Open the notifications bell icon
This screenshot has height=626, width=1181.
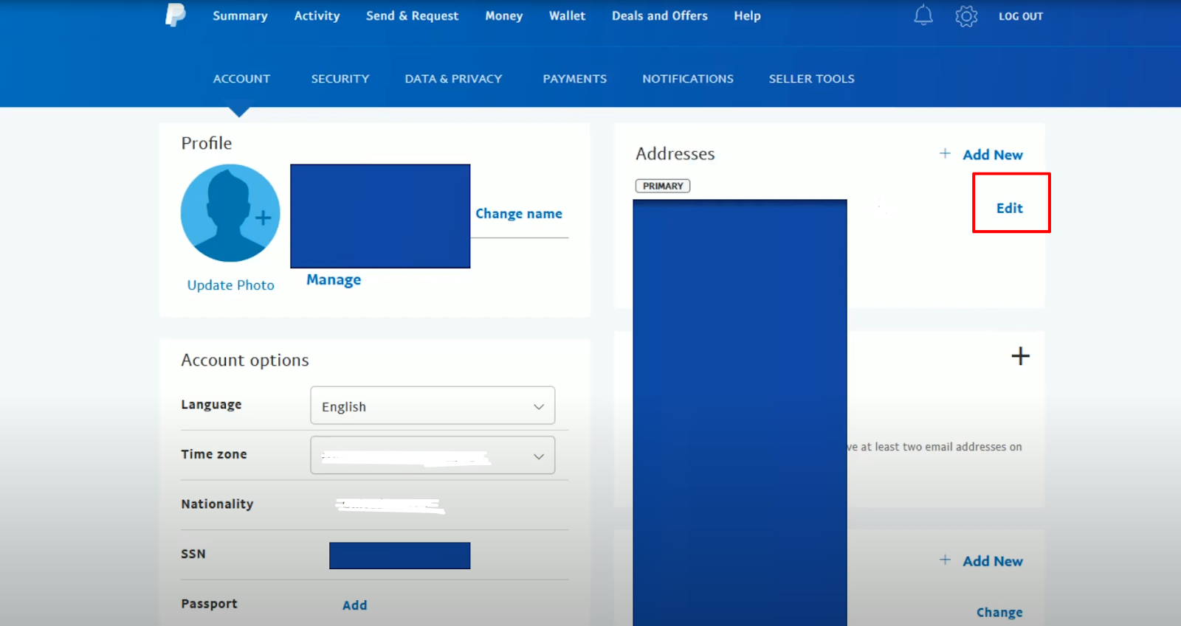coord(923,15)
